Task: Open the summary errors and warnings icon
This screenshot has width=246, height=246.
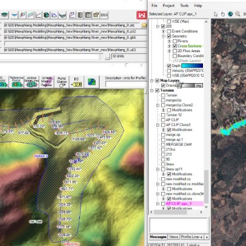Action: (x=96, y=15)
